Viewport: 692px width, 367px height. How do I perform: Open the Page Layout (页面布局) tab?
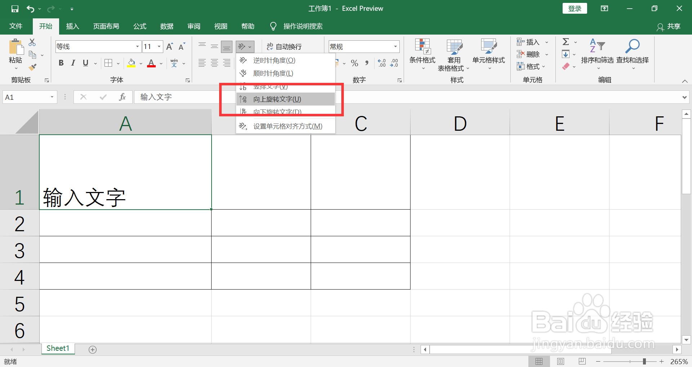(x=106, y=26)
